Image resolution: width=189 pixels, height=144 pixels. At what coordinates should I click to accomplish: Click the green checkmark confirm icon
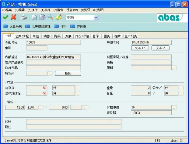click(x=5, y=17)
